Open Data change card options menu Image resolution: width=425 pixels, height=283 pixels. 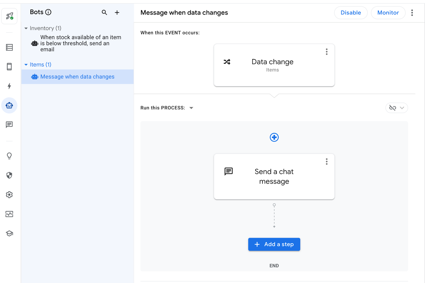pos(326,52)
